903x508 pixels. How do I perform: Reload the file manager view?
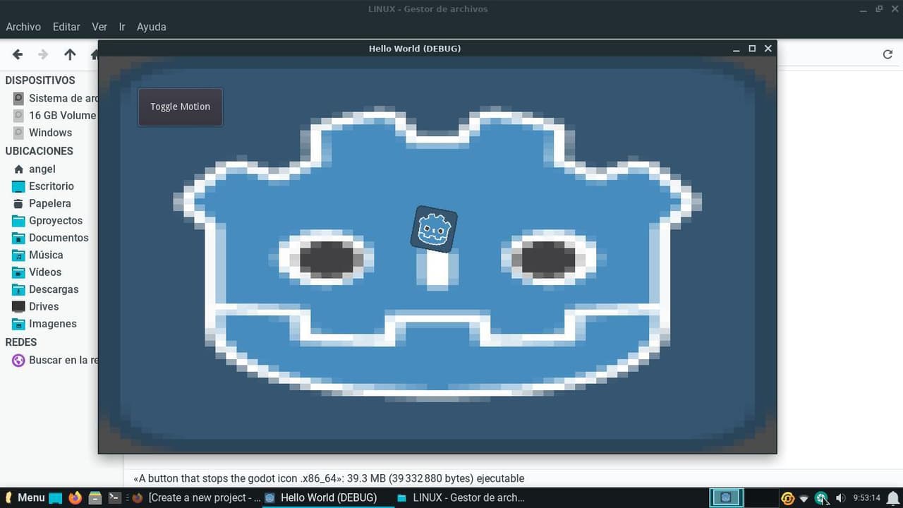(x=887, y=54)
